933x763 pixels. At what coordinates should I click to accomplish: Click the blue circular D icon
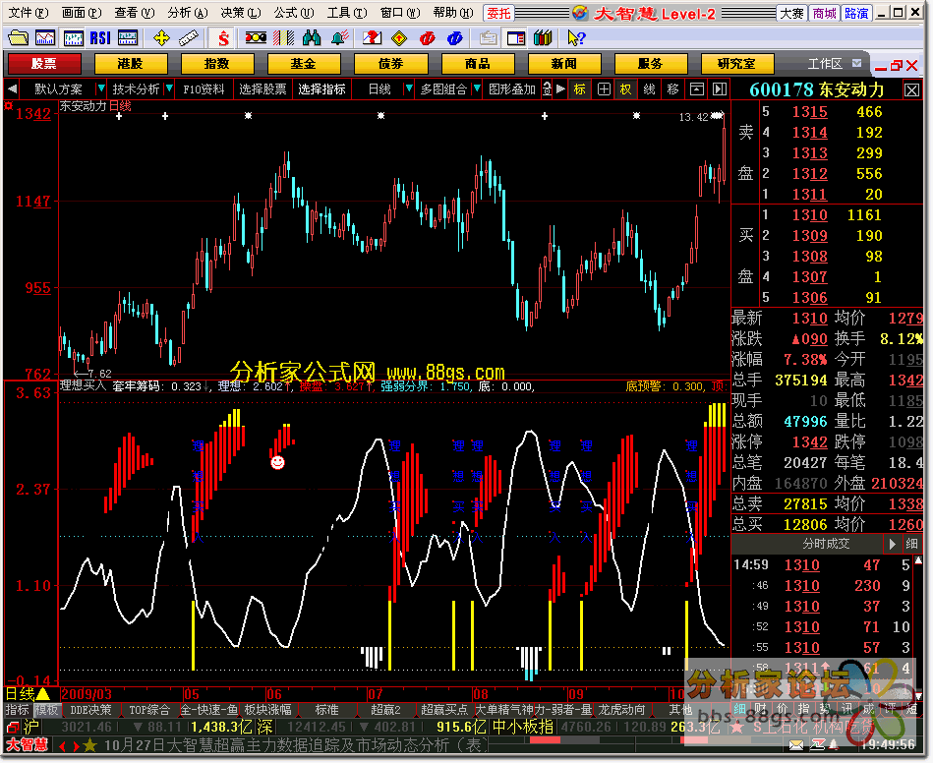pos(454,38)
